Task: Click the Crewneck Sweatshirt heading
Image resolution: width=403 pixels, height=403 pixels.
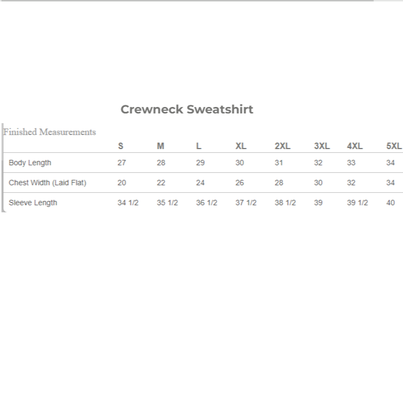Action: click(x=187, y=110)
